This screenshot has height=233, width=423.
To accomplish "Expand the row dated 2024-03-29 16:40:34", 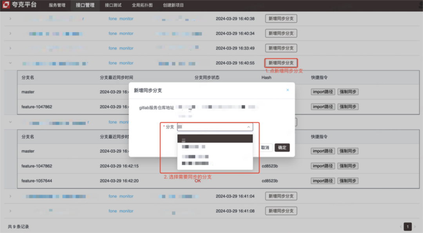I will point(10,33).
